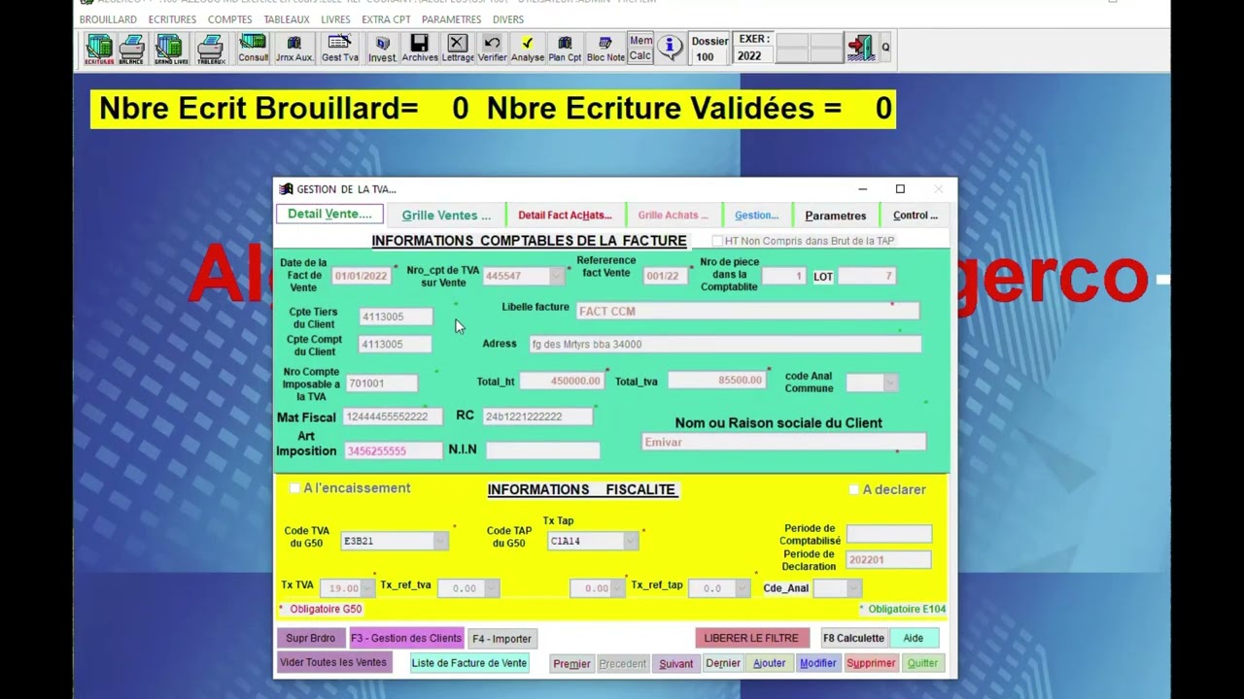
Task: Click the information bubble icon
Action: point(670,47)
